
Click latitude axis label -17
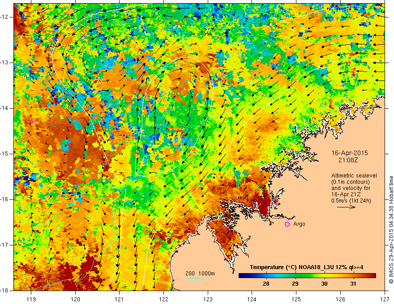pyautogui.click(x=4, y=245)
